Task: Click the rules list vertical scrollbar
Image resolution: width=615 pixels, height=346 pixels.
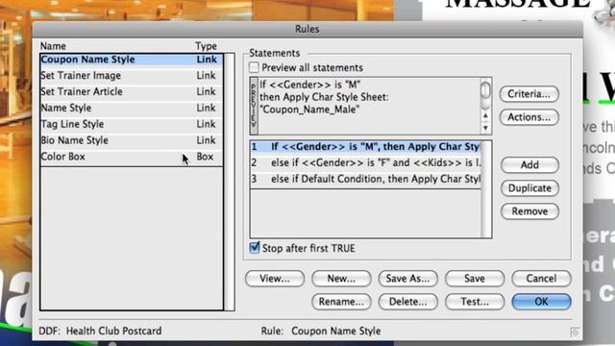Action: click(230, 182)
